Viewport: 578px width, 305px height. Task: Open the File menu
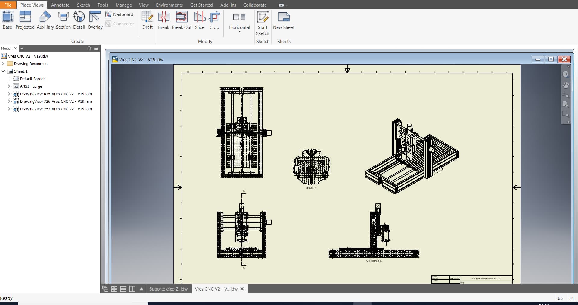tap(8, 5)
